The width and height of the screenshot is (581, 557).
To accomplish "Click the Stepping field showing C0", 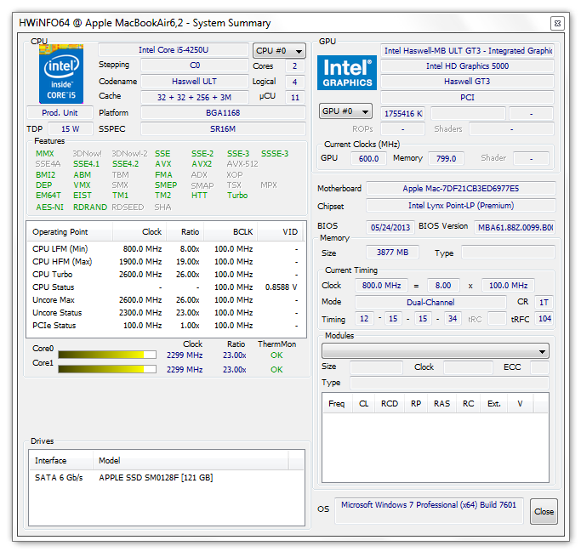I will (195, 65).
